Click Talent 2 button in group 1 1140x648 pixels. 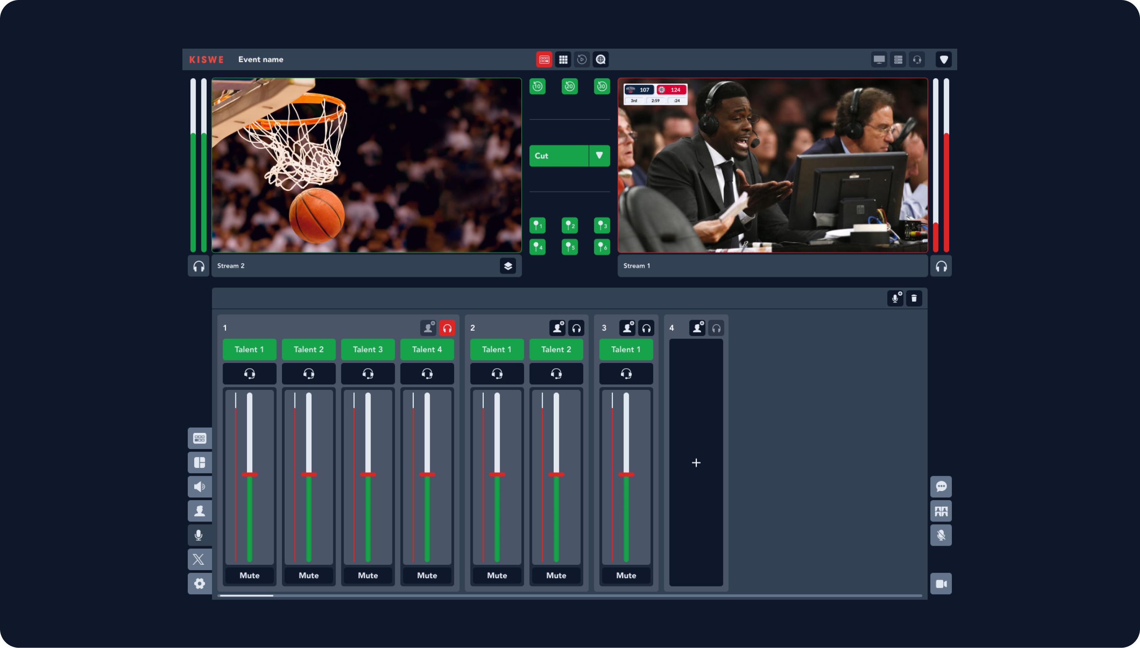click(x=309, y=350)
